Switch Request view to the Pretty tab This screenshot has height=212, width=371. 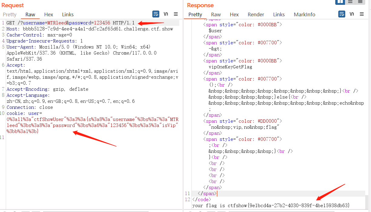[10, 14]
